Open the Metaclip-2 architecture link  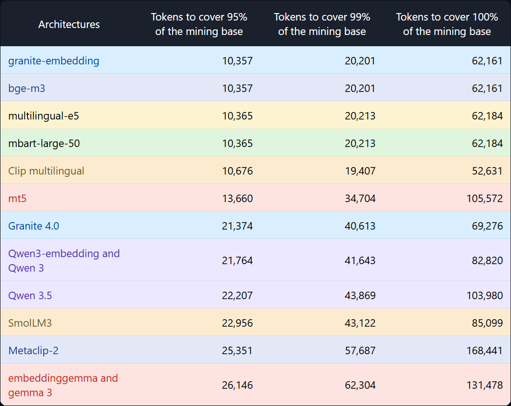33,350
